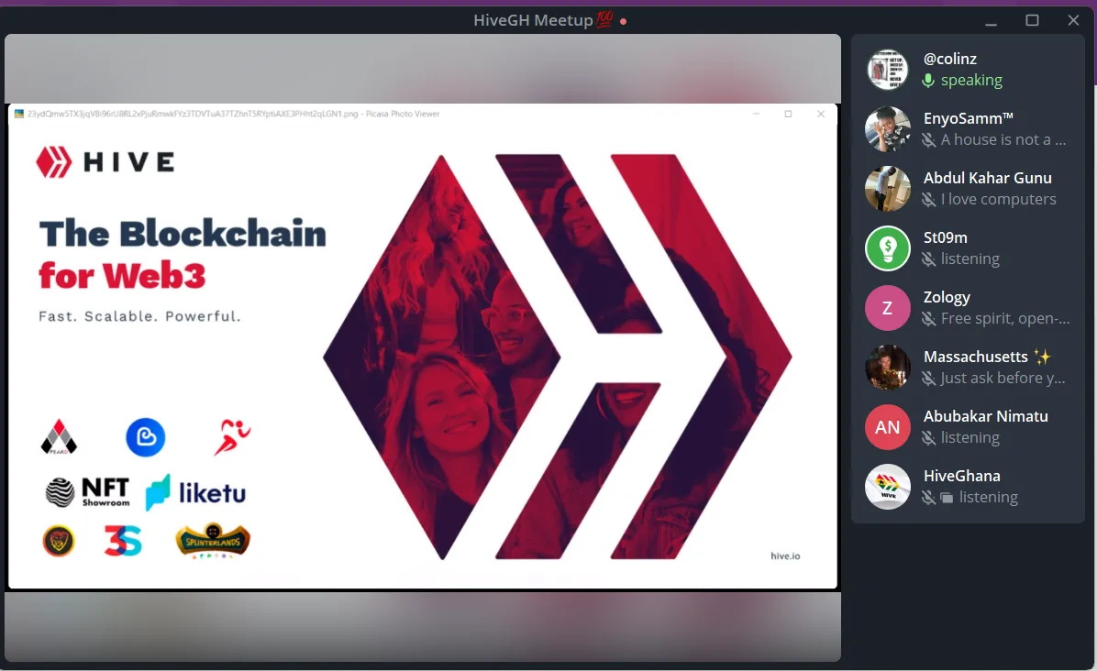Click the 'speaking' status text
1097x671 pixels.
click(x=971, y=81)
